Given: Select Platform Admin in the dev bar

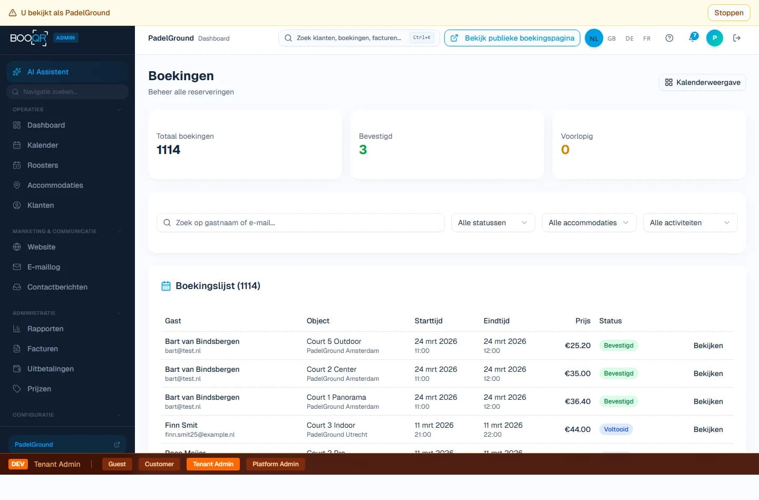Looking at the screenshot, I should tap(275, 464).
